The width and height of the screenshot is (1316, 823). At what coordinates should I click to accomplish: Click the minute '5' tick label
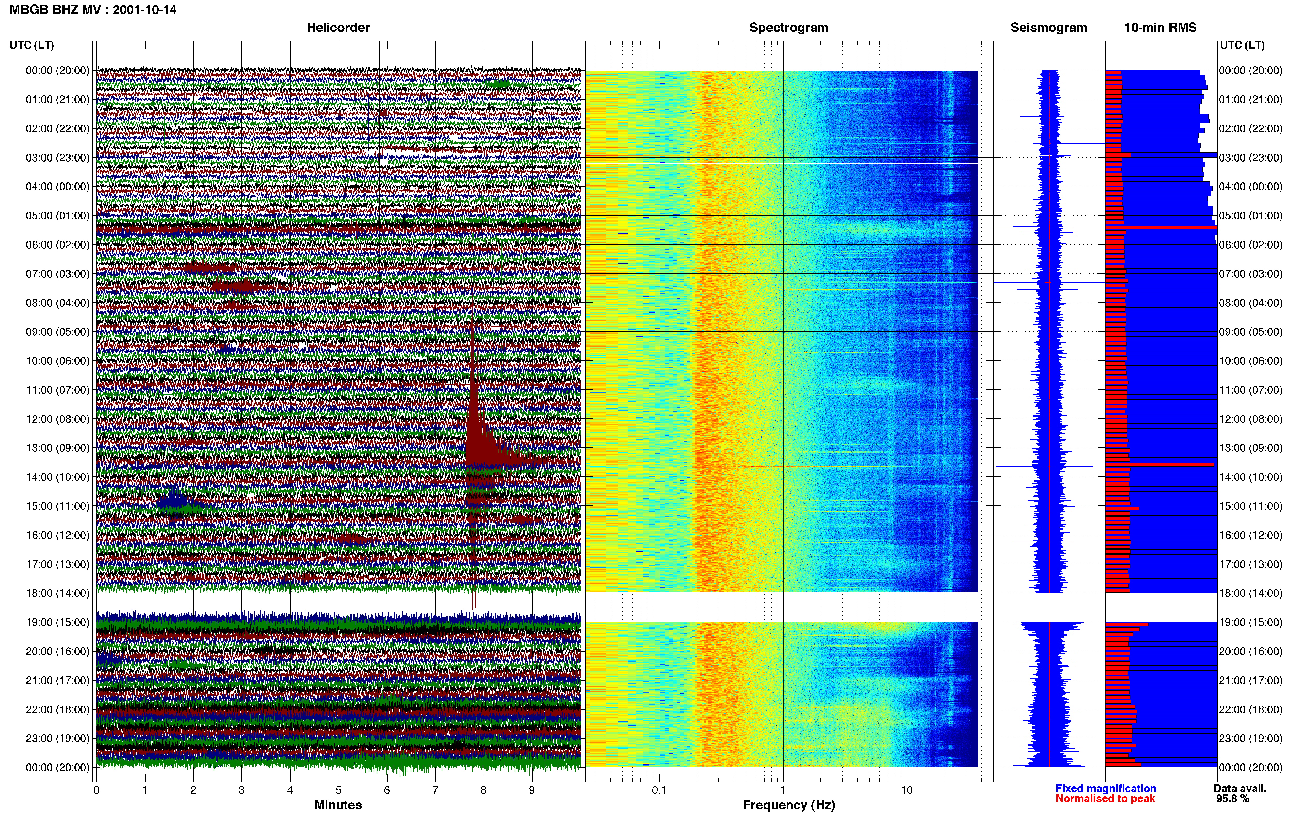(339, 790)
